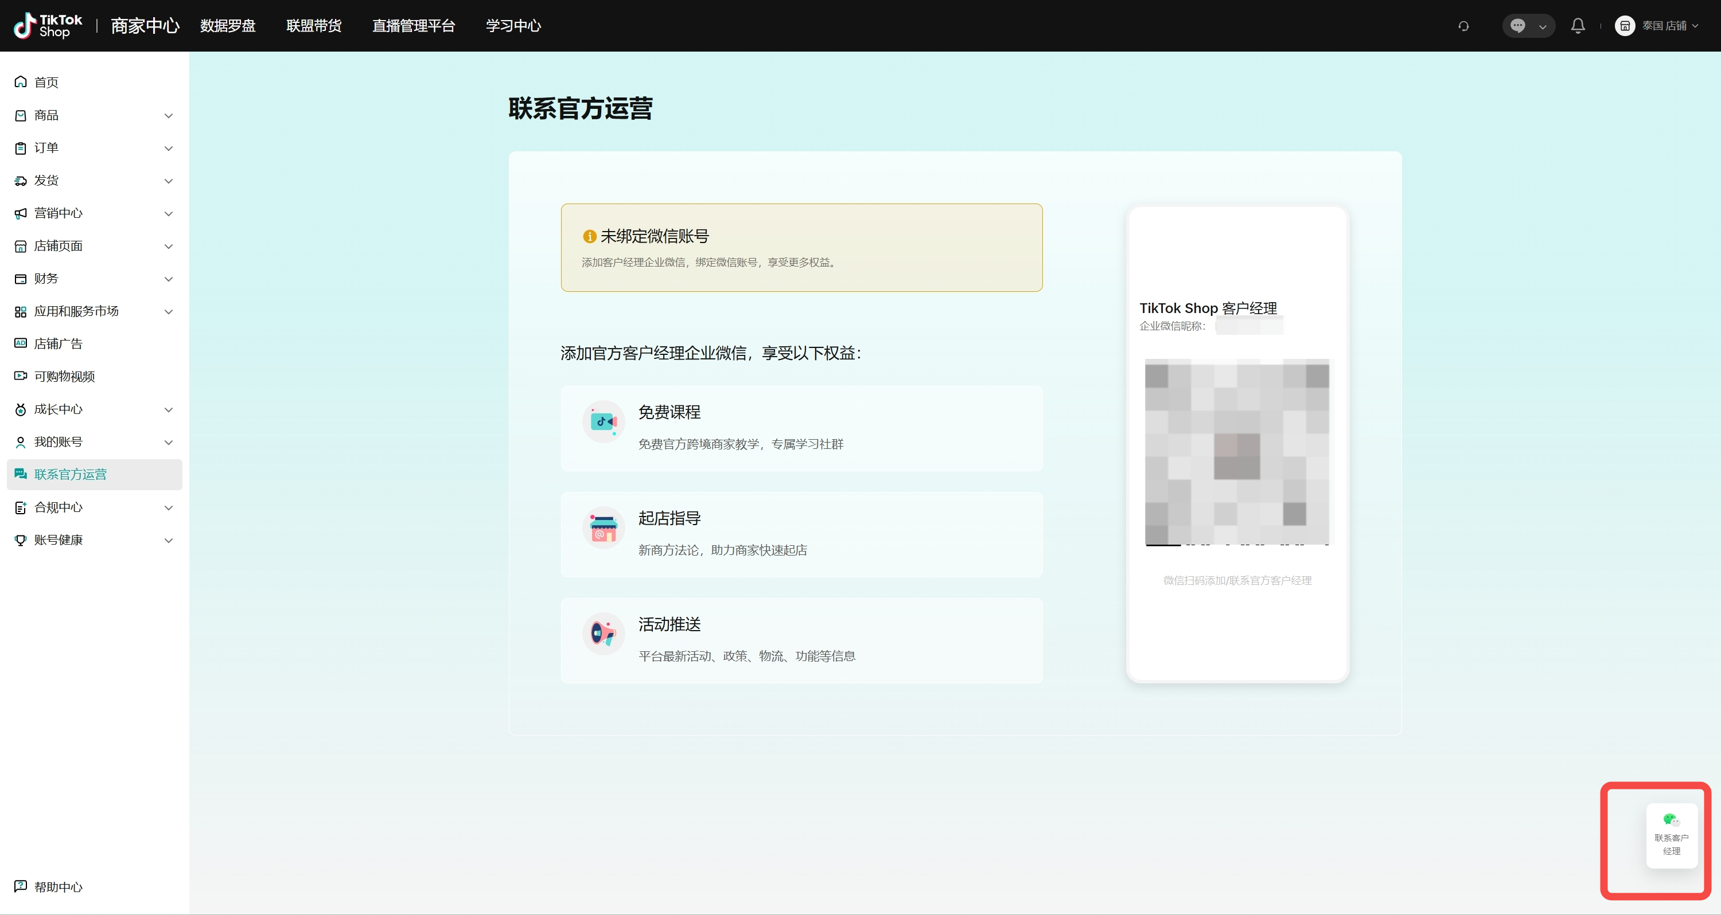Image resolution: width=1721 pixels, height=915 pixels.
Task: Click the store guidance shop icon
Action: tap(603, 527)
